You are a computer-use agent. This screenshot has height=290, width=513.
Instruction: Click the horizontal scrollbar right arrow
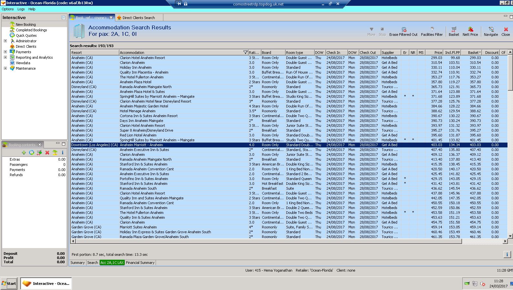505,241
